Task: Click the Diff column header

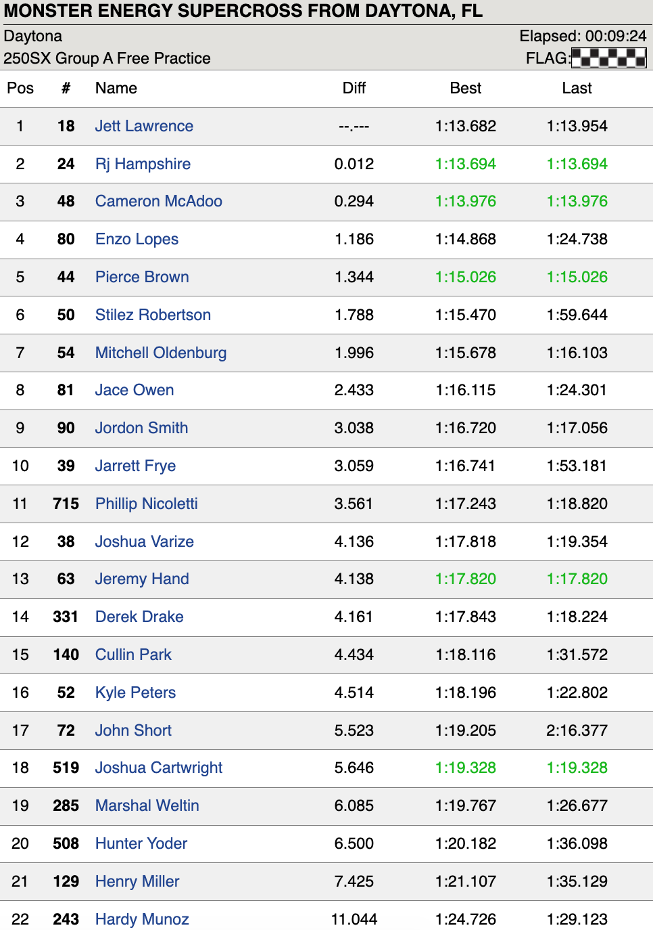Action: point(354,88)
